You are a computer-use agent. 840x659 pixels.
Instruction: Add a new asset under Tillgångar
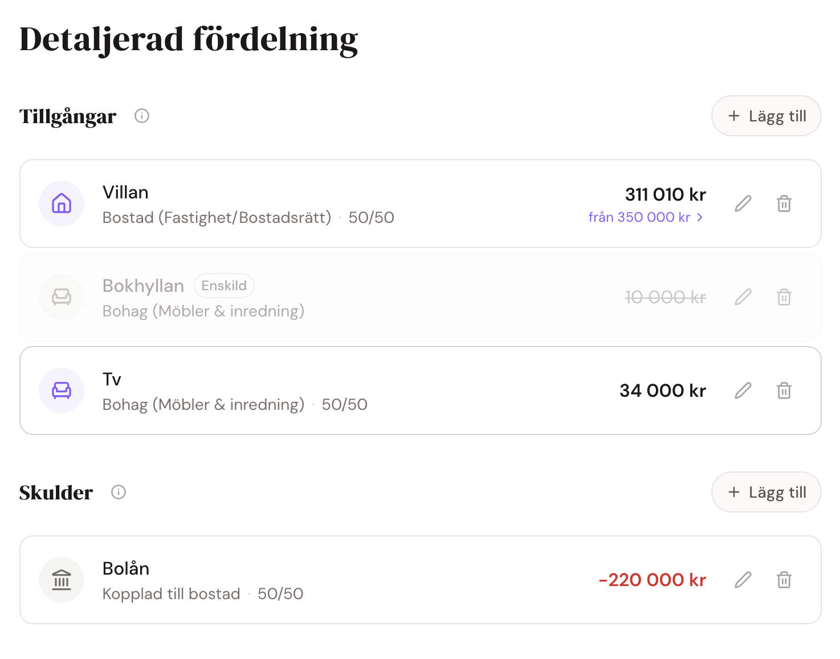(766, 116)
